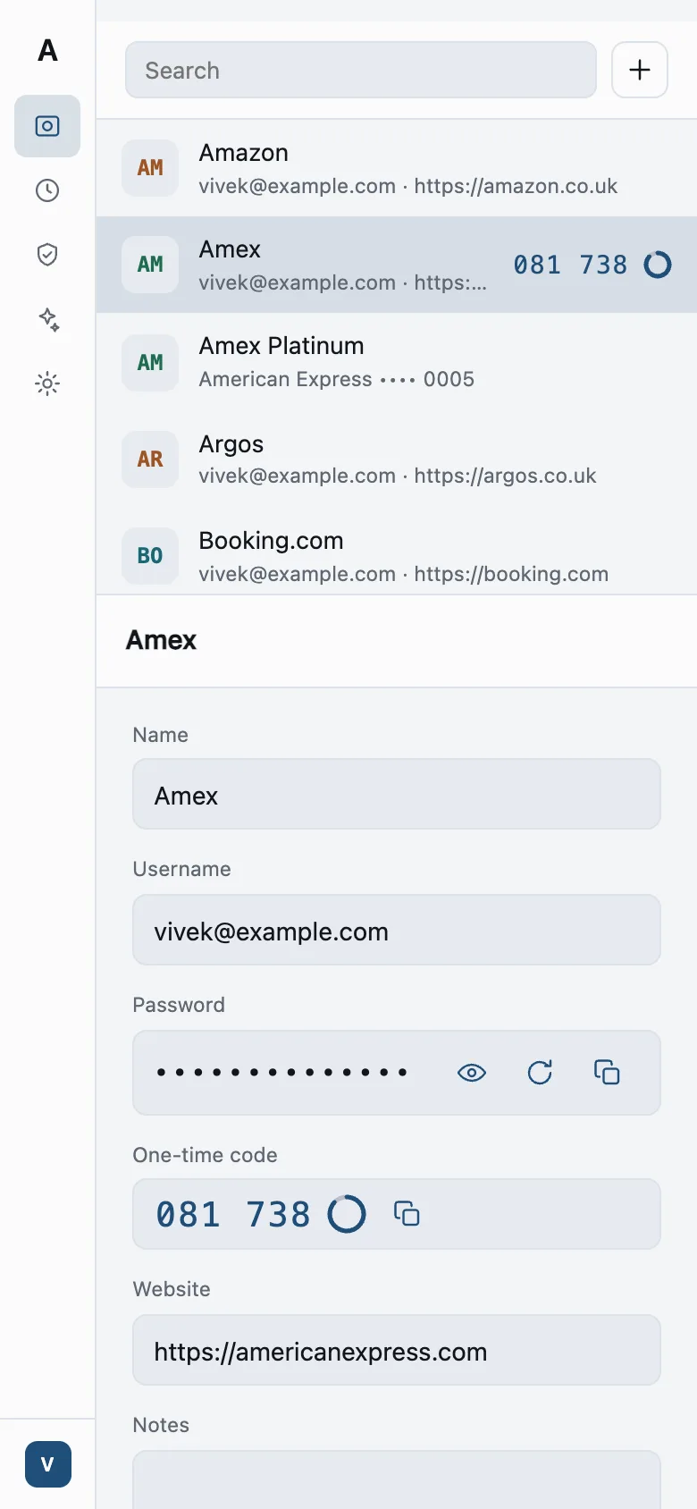The image size is (697, 1509).
Task: Add a new item with plus button
Action: pyautogui.click(x=640, y=70)
